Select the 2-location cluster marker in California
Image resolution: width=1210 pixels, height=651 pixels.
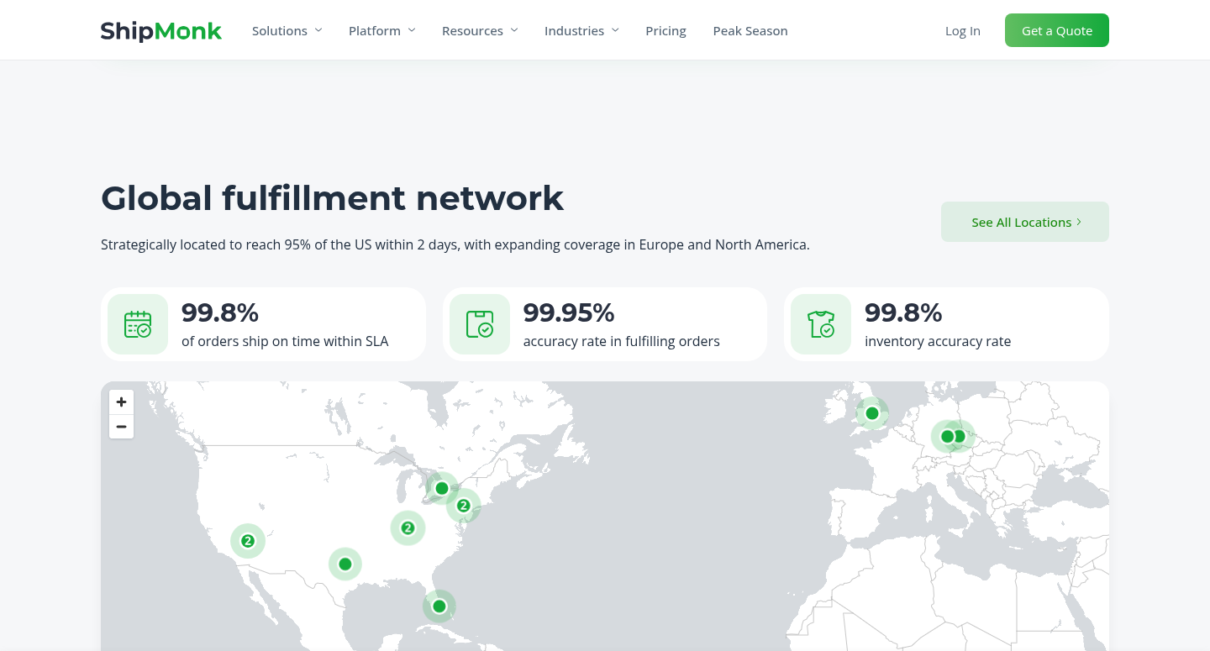click(x=248, y=541)
